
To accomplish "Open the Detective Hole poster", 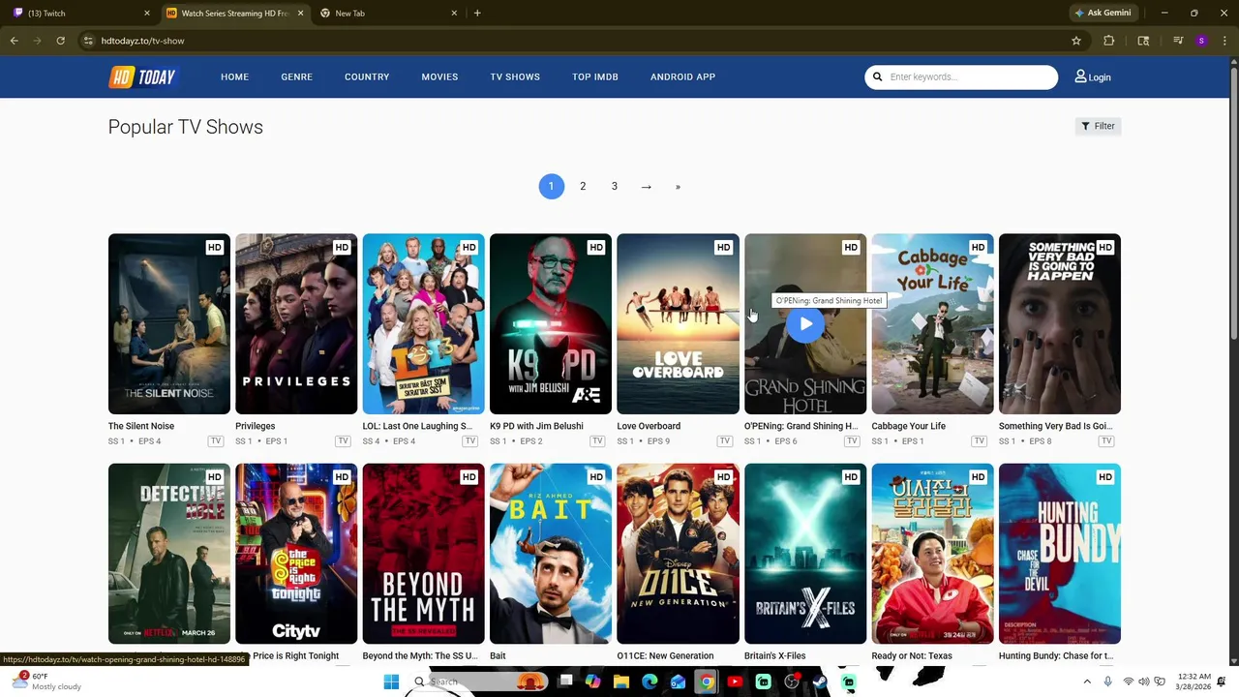I will (x=169, y=554).
